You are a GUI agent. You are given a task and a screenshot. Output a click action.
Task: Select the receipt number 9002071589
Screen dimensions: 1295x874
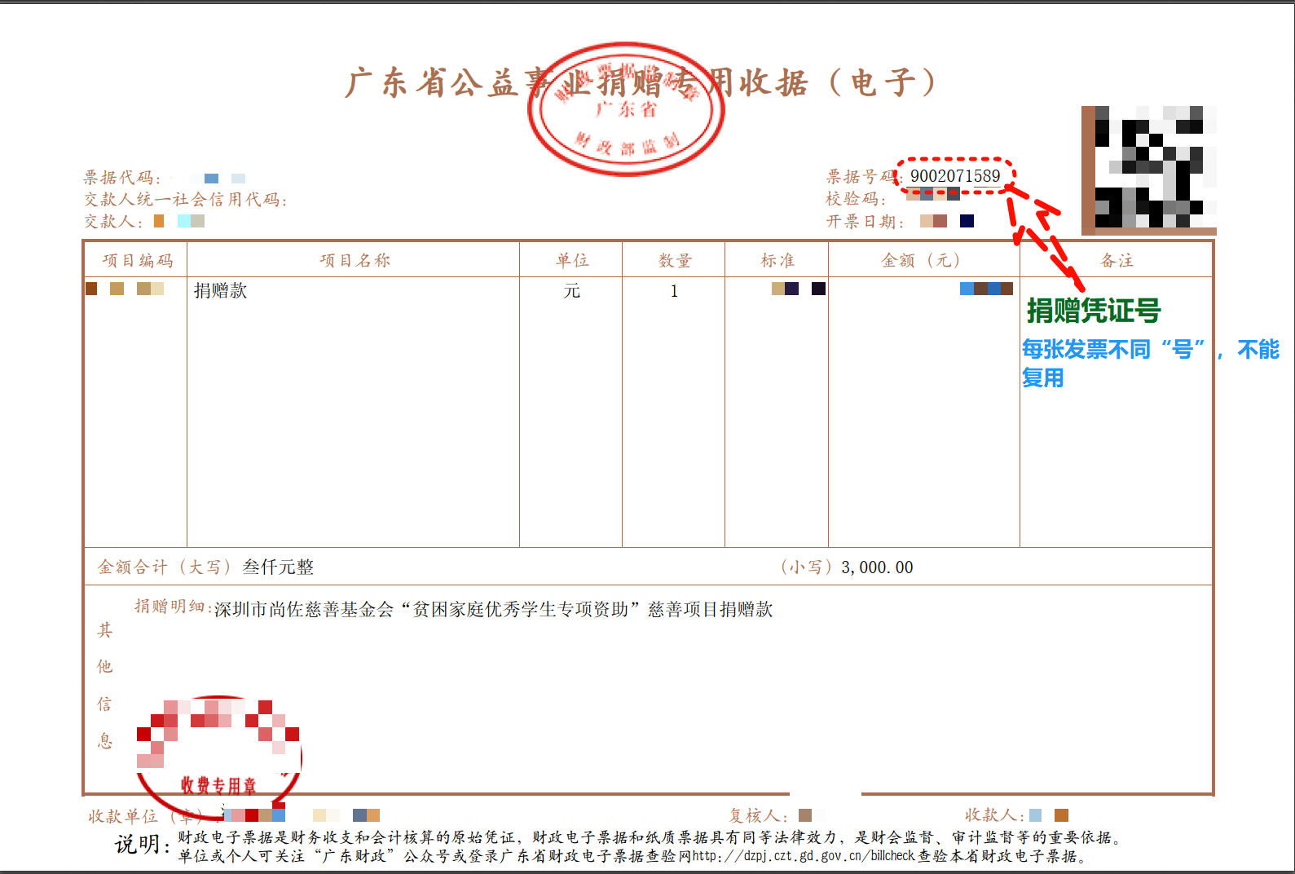pyautogui.click(x=954, y=176)
